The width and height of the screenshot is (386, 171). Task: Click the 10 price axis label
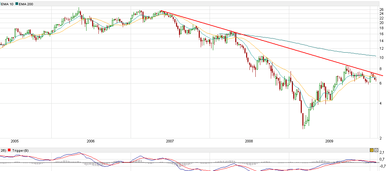(382, 58)
